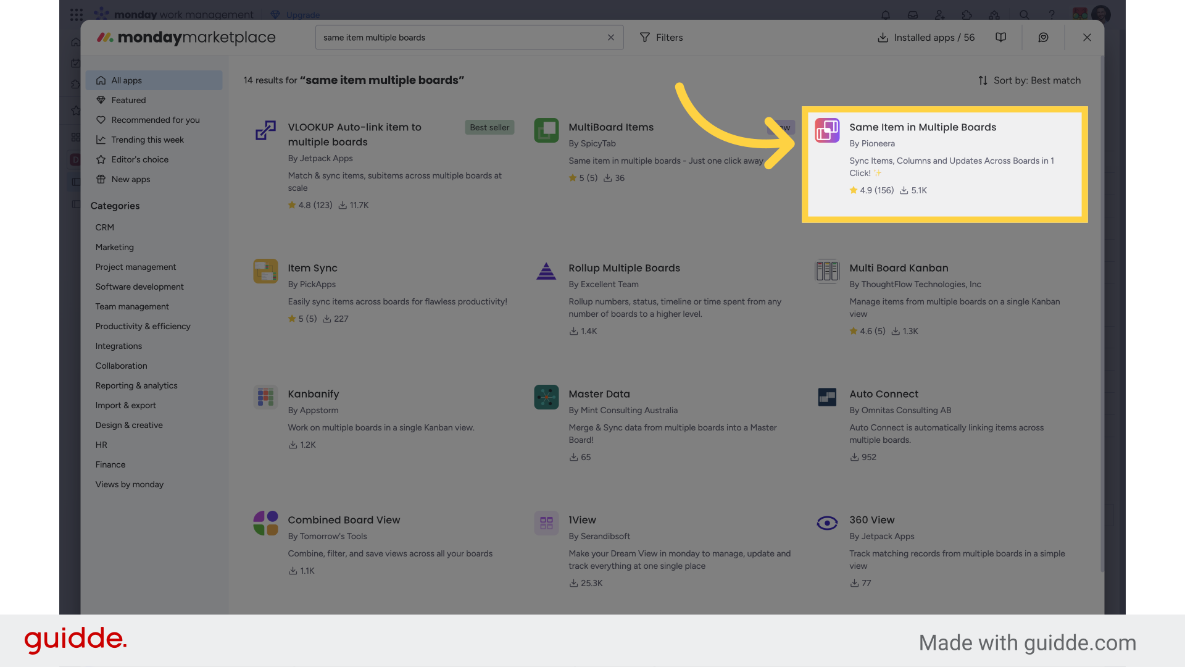Select CRM category
This screenshot has width=1185, height=667.
(105, 227)
